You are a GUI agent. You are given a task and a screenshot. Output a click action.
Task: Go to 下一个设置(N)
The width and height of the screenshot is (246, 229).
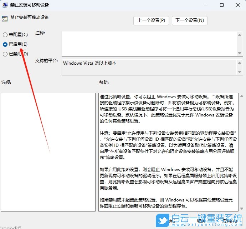point(190,20)
